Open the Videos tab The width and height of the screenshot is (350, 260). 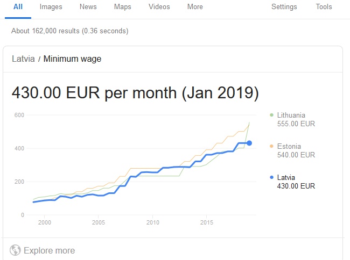159,6
